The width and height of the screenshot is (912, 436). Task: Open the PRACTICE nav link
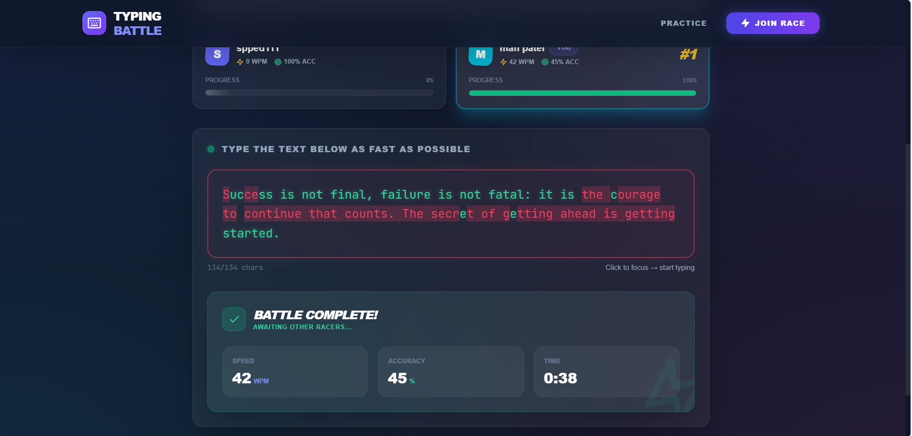pyautogui.click(x=684, y=23)
